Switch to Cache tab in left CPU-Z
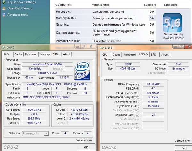This screenshot has width=192, height=151. point(18,54)
